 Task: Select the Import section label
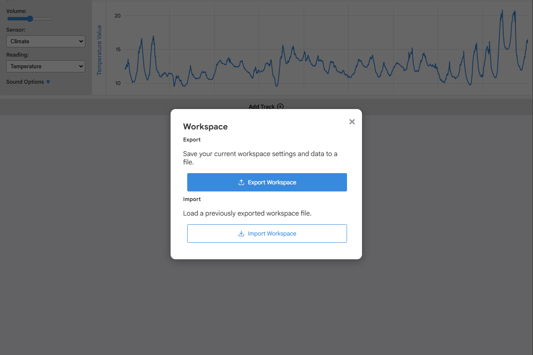point(192,199)
